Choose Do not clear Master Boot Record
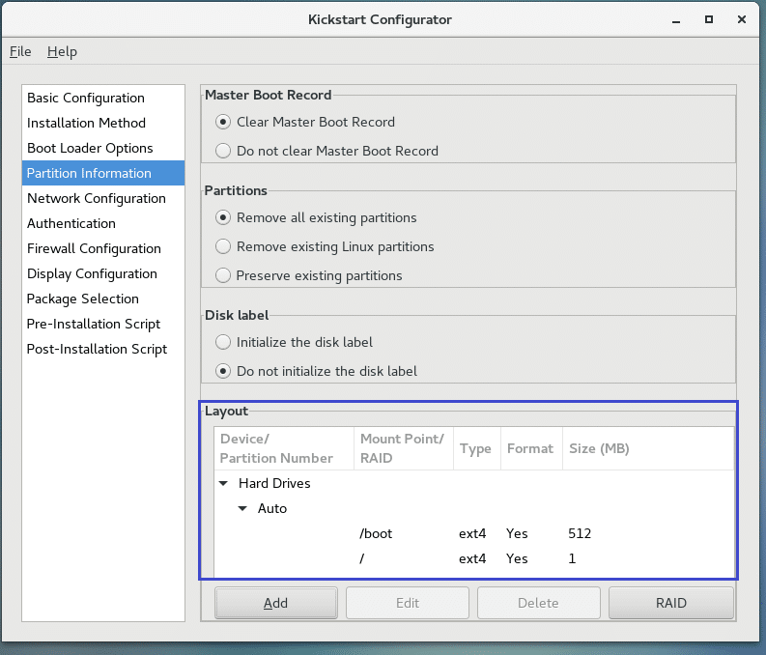Image resolution: width=766 pixels, height=655 pixels. (224, 151)
